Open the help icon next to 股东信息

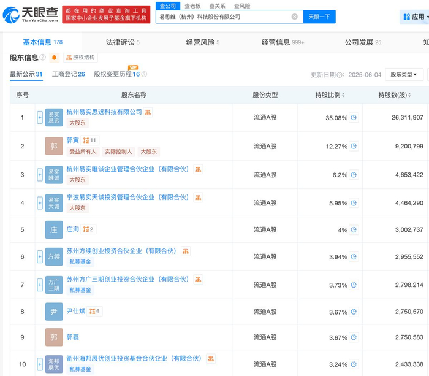[43, 58]
